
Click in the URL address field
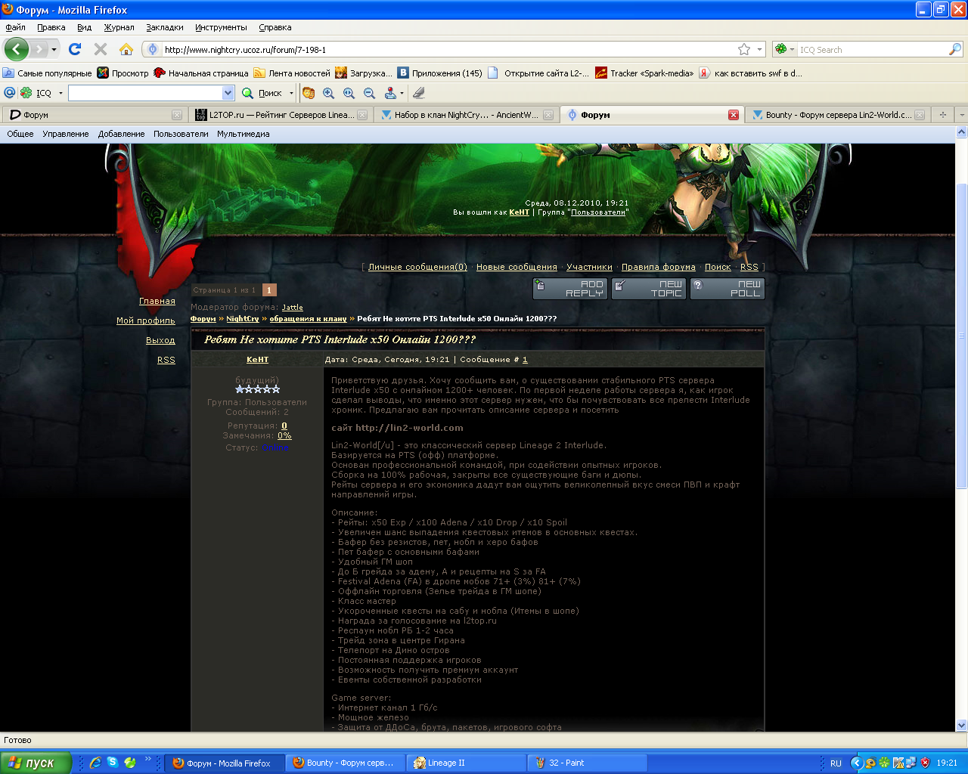[x=448, y=49]
